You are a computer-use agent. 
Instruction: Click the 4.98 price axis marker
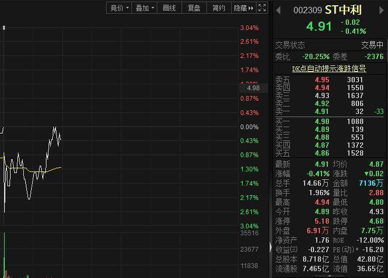253,88
